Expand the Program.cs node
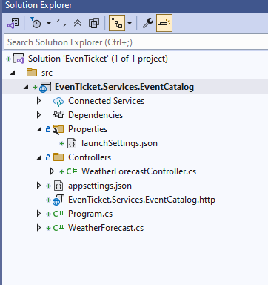The height and width of the screenshot is (285, 268). (x=38, y=214)
